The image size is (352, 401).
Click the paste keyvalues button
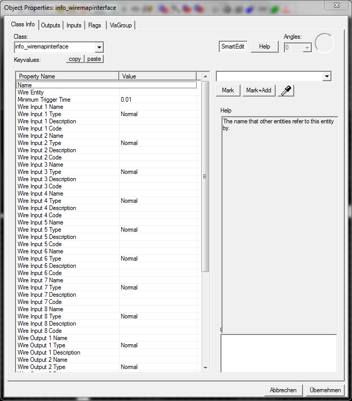click(94, 59)
